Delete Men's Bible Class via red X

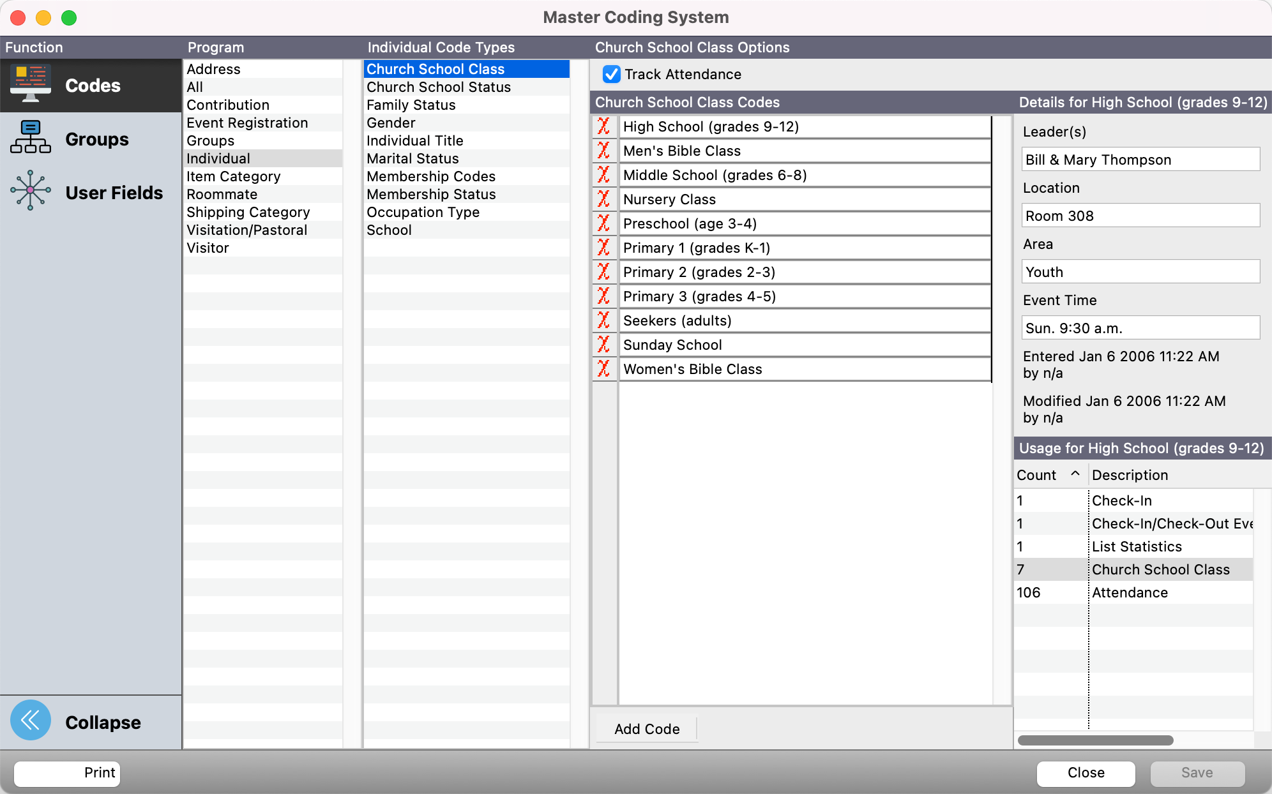(x=603, y=151)
